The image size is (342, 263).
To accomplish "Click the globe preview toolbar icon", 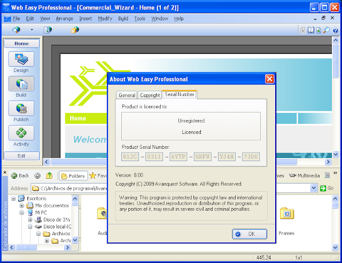I will pyautogui.click(x=17, y=30).
